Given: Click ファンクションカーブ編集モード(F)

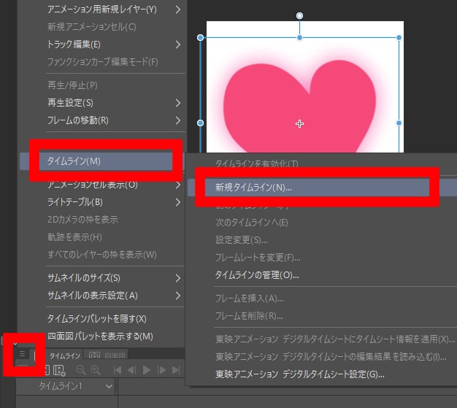Looking at the screenshot, I should 103,62.
